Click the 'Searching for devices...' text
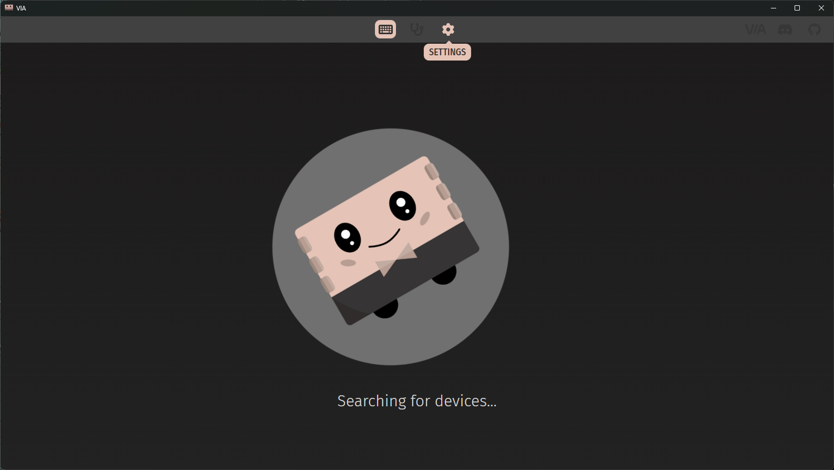Screen dimensions: 834x470 click(417, 401)
